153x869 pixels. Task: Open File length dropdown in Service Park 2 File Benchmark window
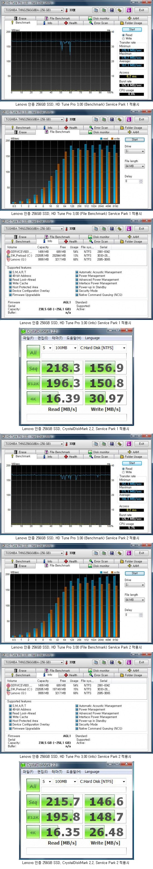tap(135, 600)
